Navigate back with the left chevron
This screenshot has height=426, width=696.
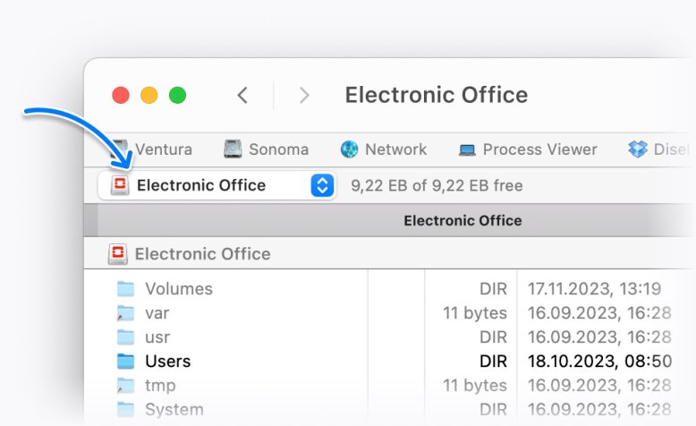pos(242,95)
